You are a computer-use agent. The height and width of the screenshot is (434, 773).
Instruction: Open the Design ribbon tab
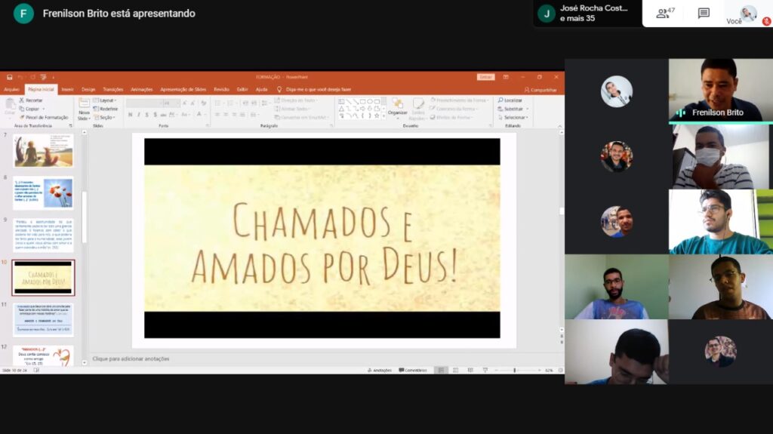click(88, 89)
